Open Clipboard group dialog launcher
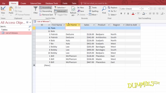 pos(30,18)
